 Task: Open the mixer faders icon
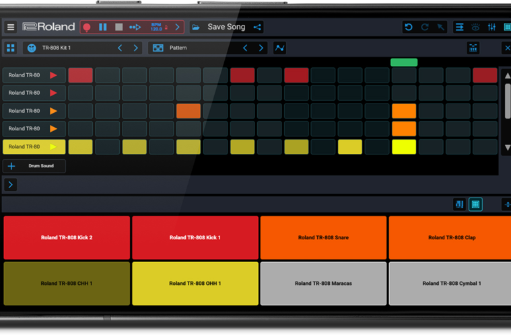pos(491,27)
